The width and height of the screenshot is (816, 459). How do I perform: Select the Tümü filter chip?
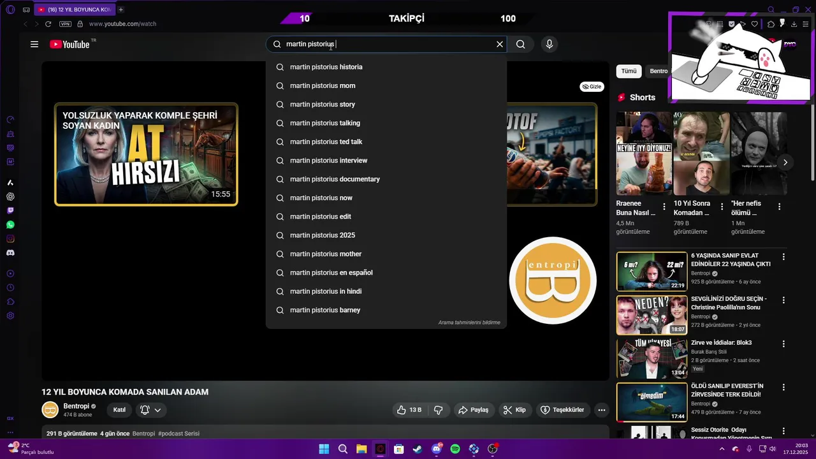[629, 71]
